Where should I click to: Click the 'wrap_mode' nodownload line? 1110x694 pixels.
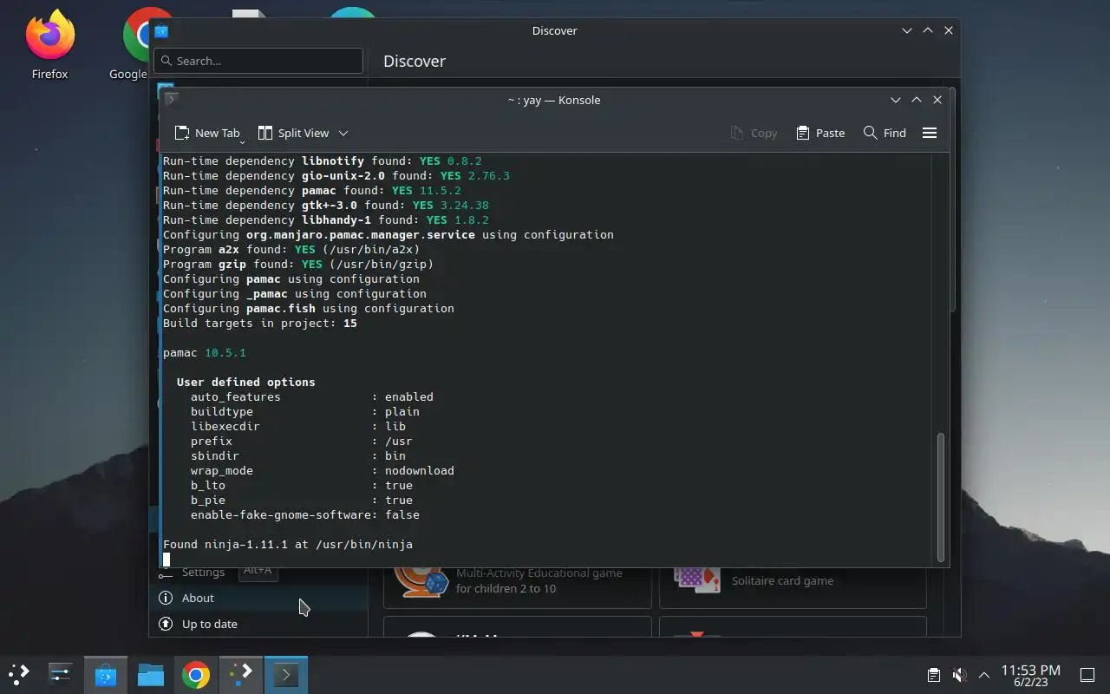tap(323, 471)
